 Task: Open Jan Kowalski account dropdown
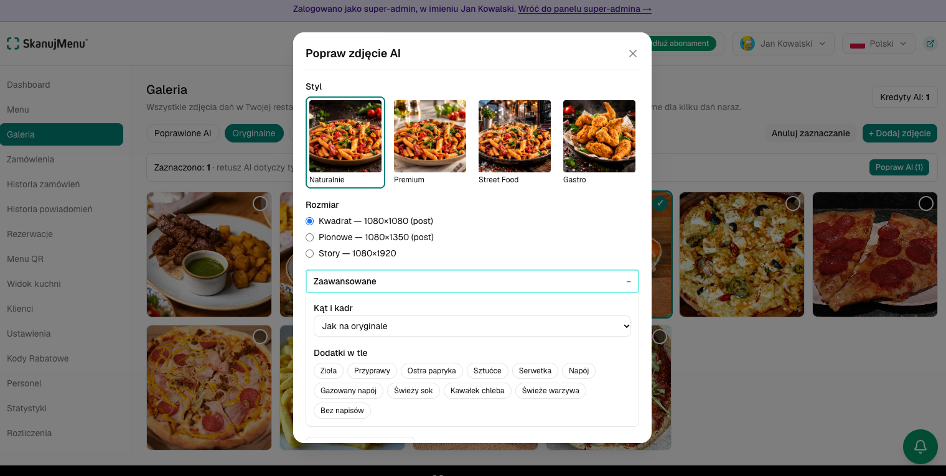click(783, 44)
